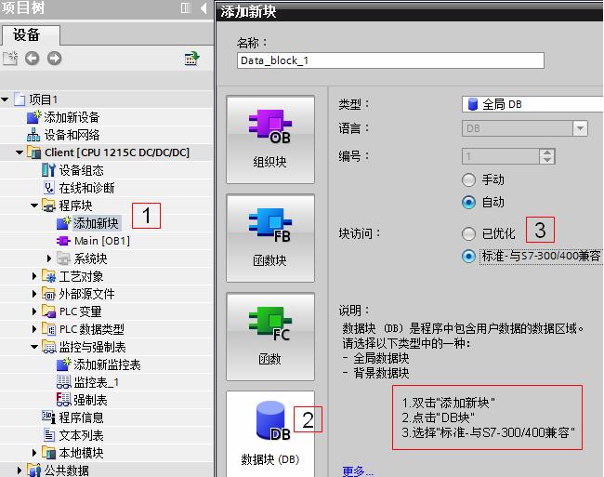Open the 更多... link
The image size is (604, 477).
pyautogui.click(x=358, y=470)
